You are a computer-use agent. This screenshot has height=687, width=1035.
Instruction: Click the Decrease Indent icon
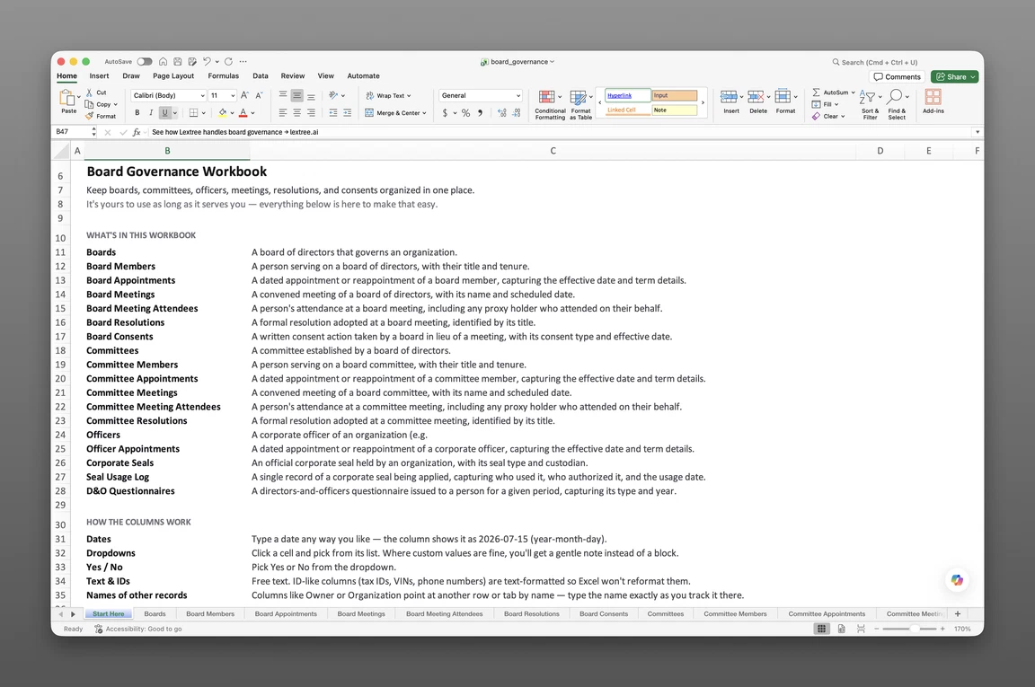pos(332,113)
